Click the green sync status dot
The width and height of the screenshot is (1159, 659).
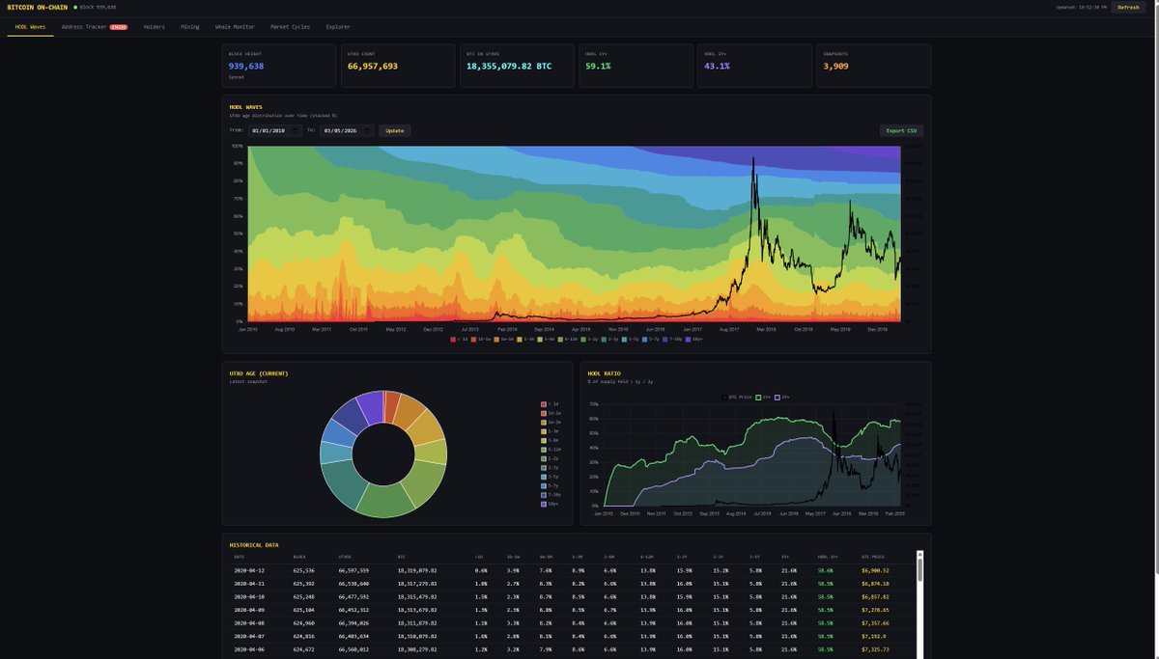[75, 7]
